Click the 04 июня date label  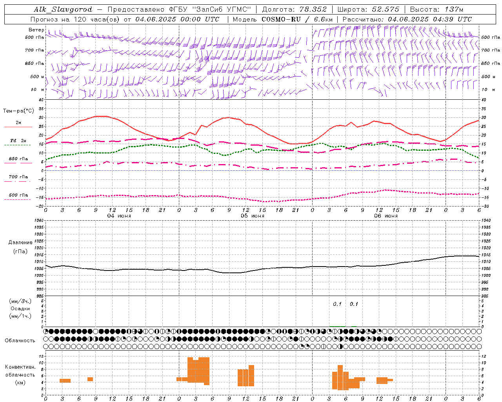tap(119, 216)
